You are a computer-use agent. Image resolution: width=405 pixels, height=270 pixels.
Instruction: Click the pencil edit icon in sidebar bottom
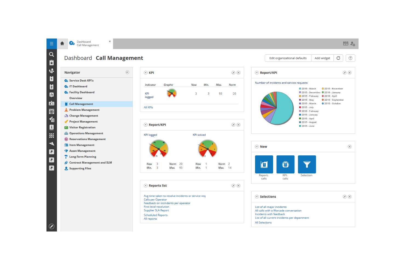[51, 226]
